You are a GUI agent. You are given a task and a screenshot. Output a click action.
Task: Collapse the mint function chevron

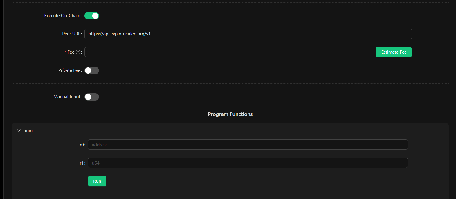19,131
